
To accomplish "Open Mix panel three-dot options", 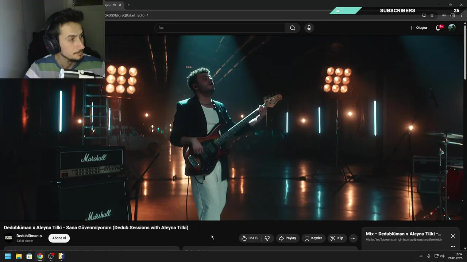I will click(453, 246).
